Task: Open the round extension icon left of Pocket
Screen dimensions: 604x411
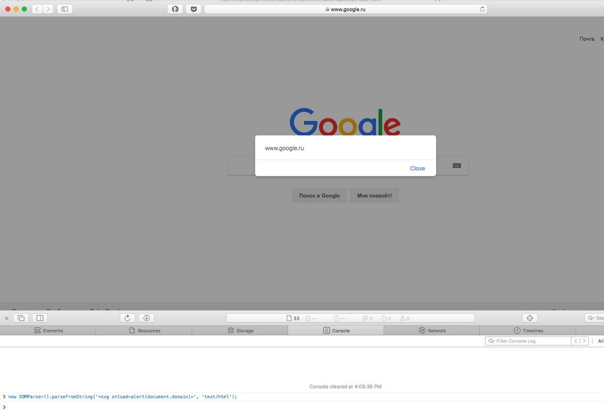Action: 175,9
